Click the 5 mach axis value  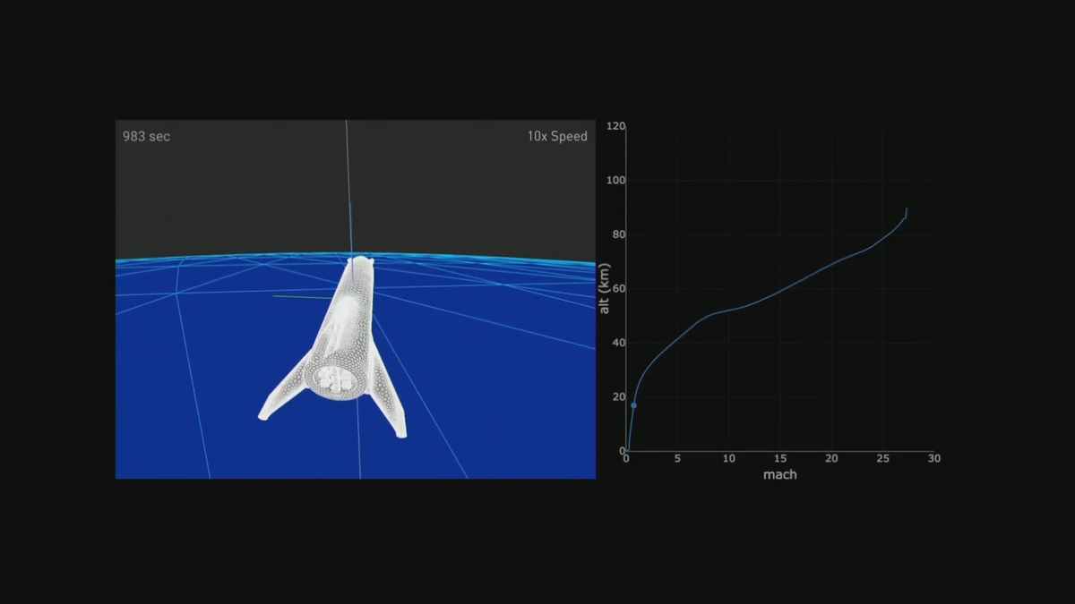point(677,458)
